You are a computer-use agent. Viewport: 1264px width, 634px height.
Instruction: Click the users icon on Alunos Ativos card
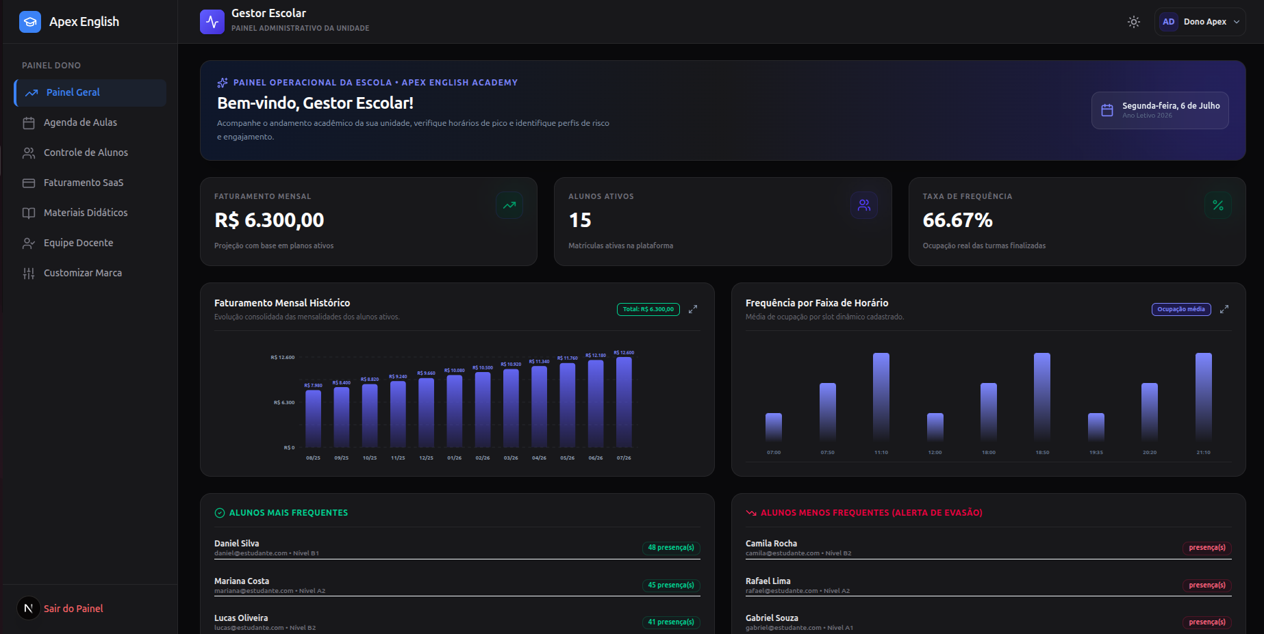click(x=864, y=205)
